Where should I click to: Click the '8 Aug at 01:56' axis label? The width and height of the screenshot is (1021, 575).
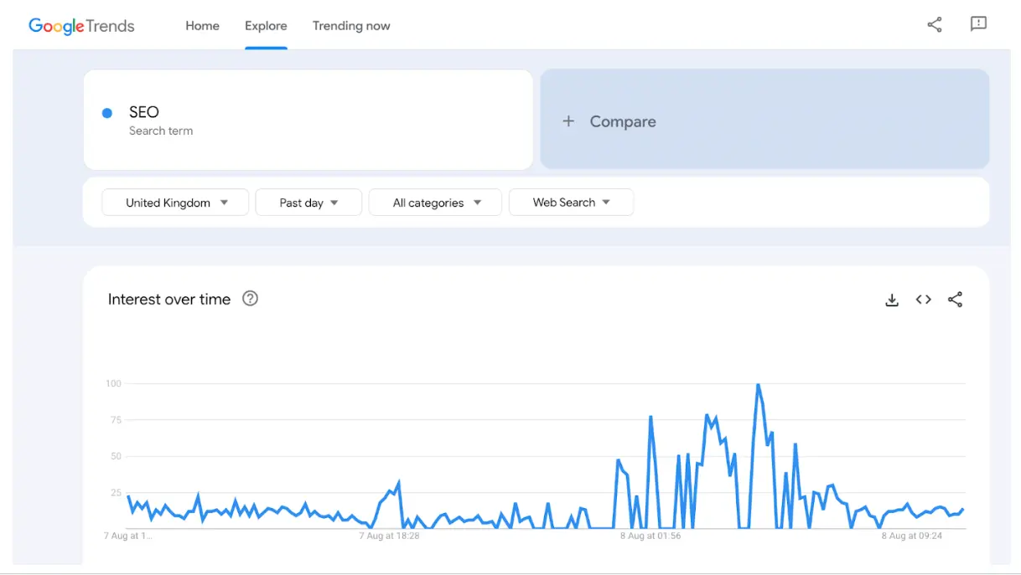[650, 536]
